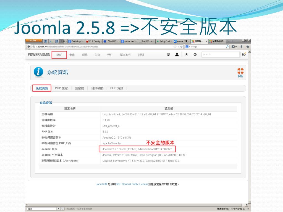Open the 內容 menu
283x212 pixels.
(97, 55)
